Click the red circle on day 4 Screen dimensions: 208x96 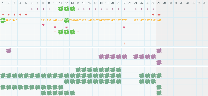20,14
